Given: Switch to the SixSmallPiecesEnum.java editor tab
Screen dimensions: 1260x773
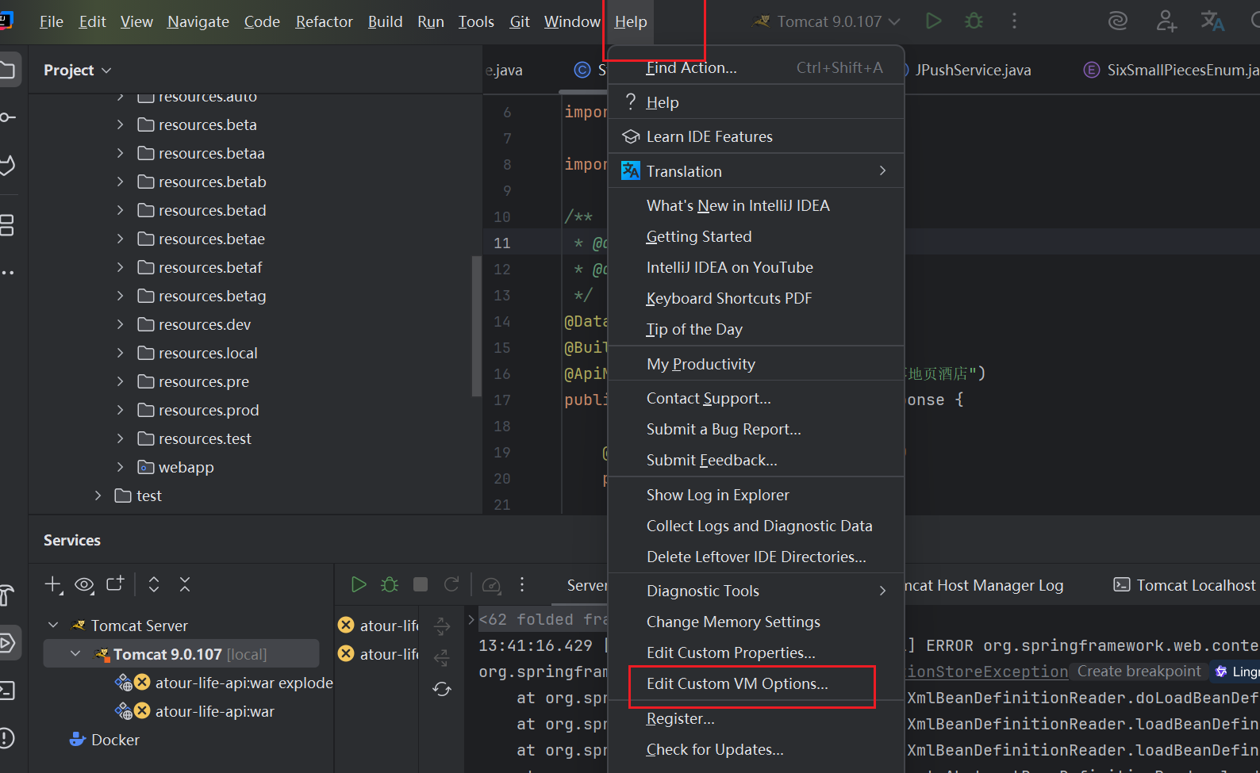Looking at the screenshot, I should 1171,70.
